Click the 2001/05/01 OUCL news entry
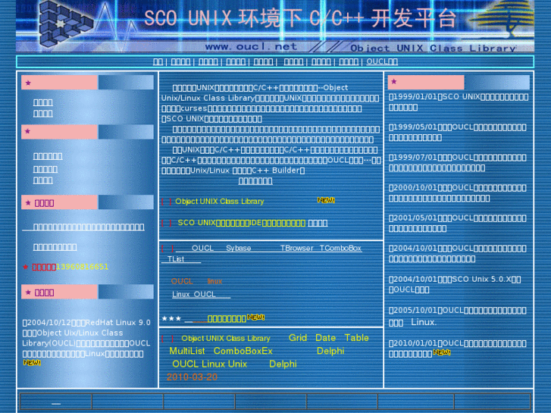The height and width of the screenshot is (413, 551). [458, 223]
